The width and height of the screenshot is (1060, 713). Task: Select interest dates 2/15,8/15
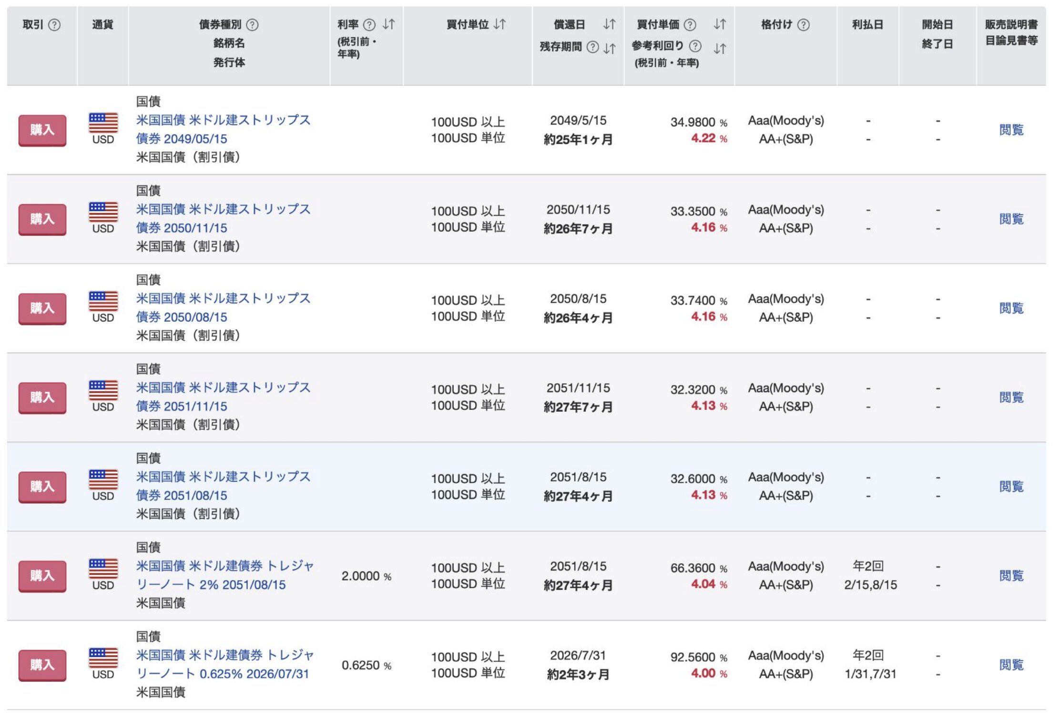pos(870,585)
